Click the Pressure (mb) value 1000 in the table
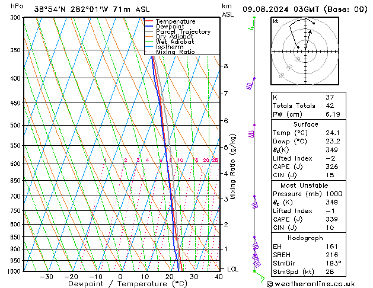 coord(334,194)
